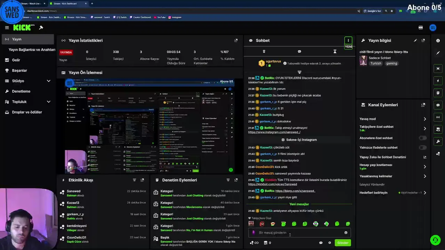Click the hourglass icon in the chat toolbar
The width and height of the screenshot is (445, 250).
click(x=335, y=51)
